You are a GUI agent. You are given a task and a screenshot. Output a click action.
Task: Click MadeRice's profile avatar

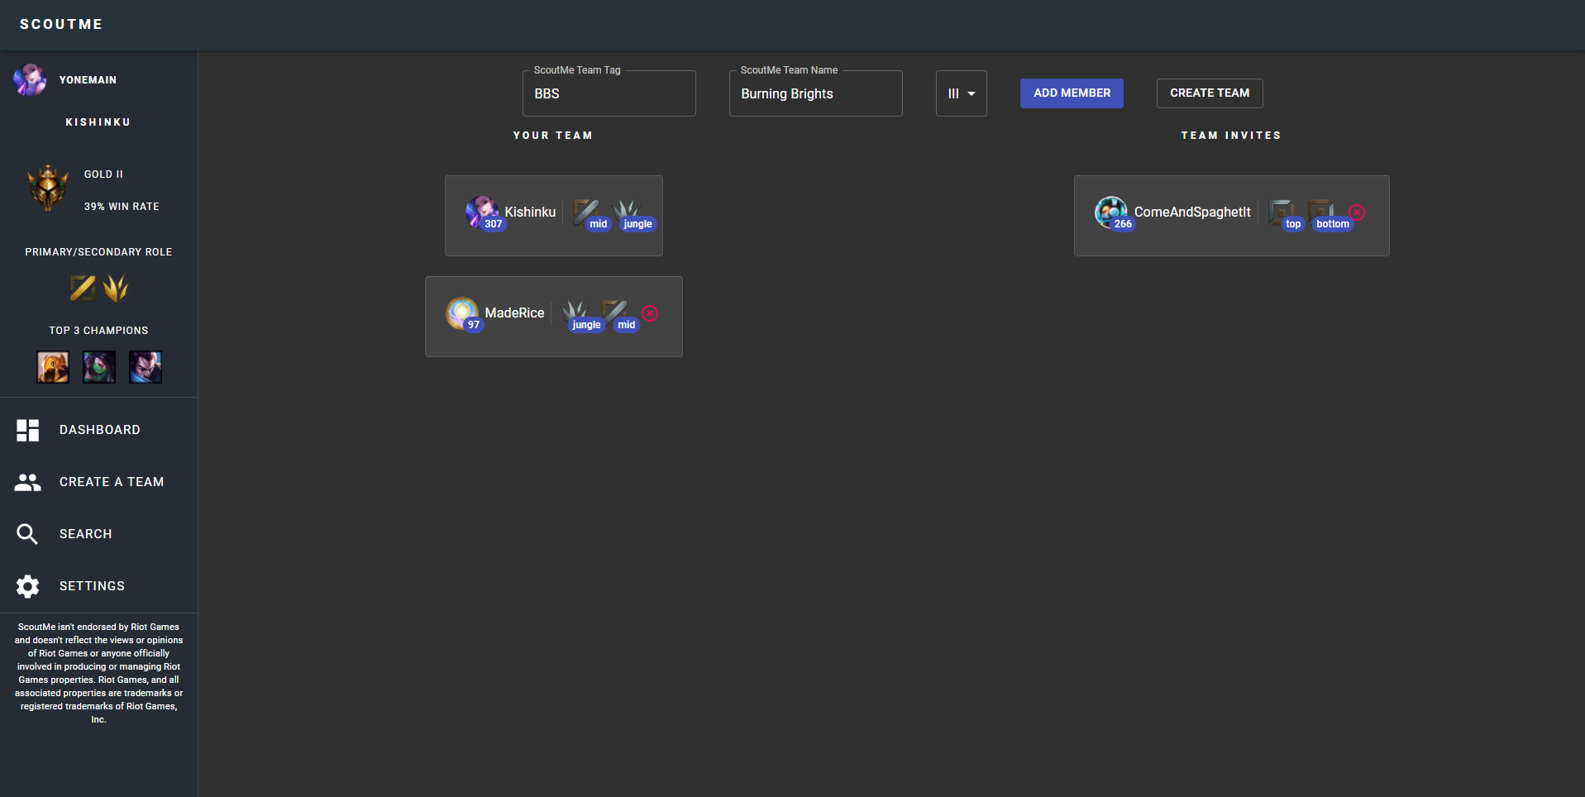[462, 313]
